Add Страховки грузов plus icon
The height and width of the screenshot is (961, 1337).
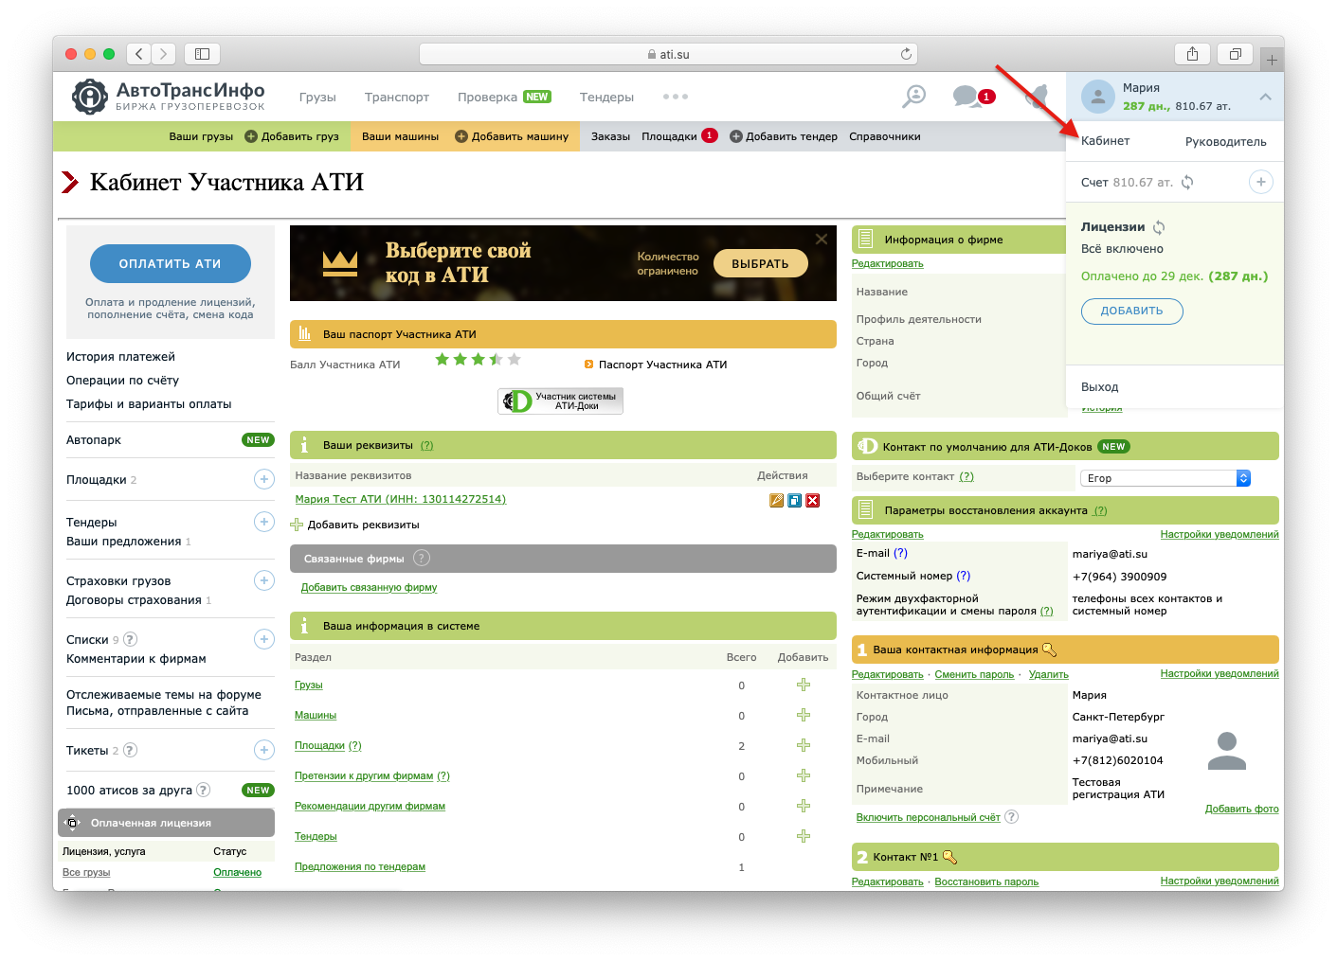pos(264,580)
